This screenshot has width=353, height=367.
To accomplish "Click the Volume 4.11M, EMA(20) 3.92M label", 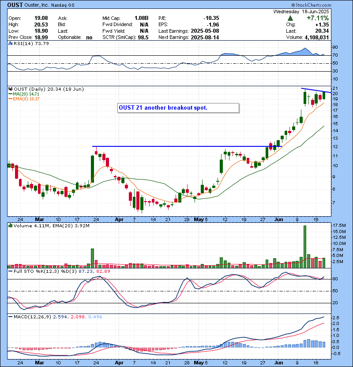I will (x=51, y=226).
